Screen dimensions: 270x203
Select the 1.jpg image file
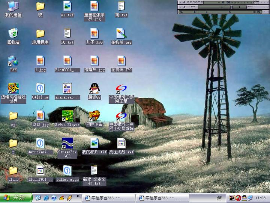(40, 64)
